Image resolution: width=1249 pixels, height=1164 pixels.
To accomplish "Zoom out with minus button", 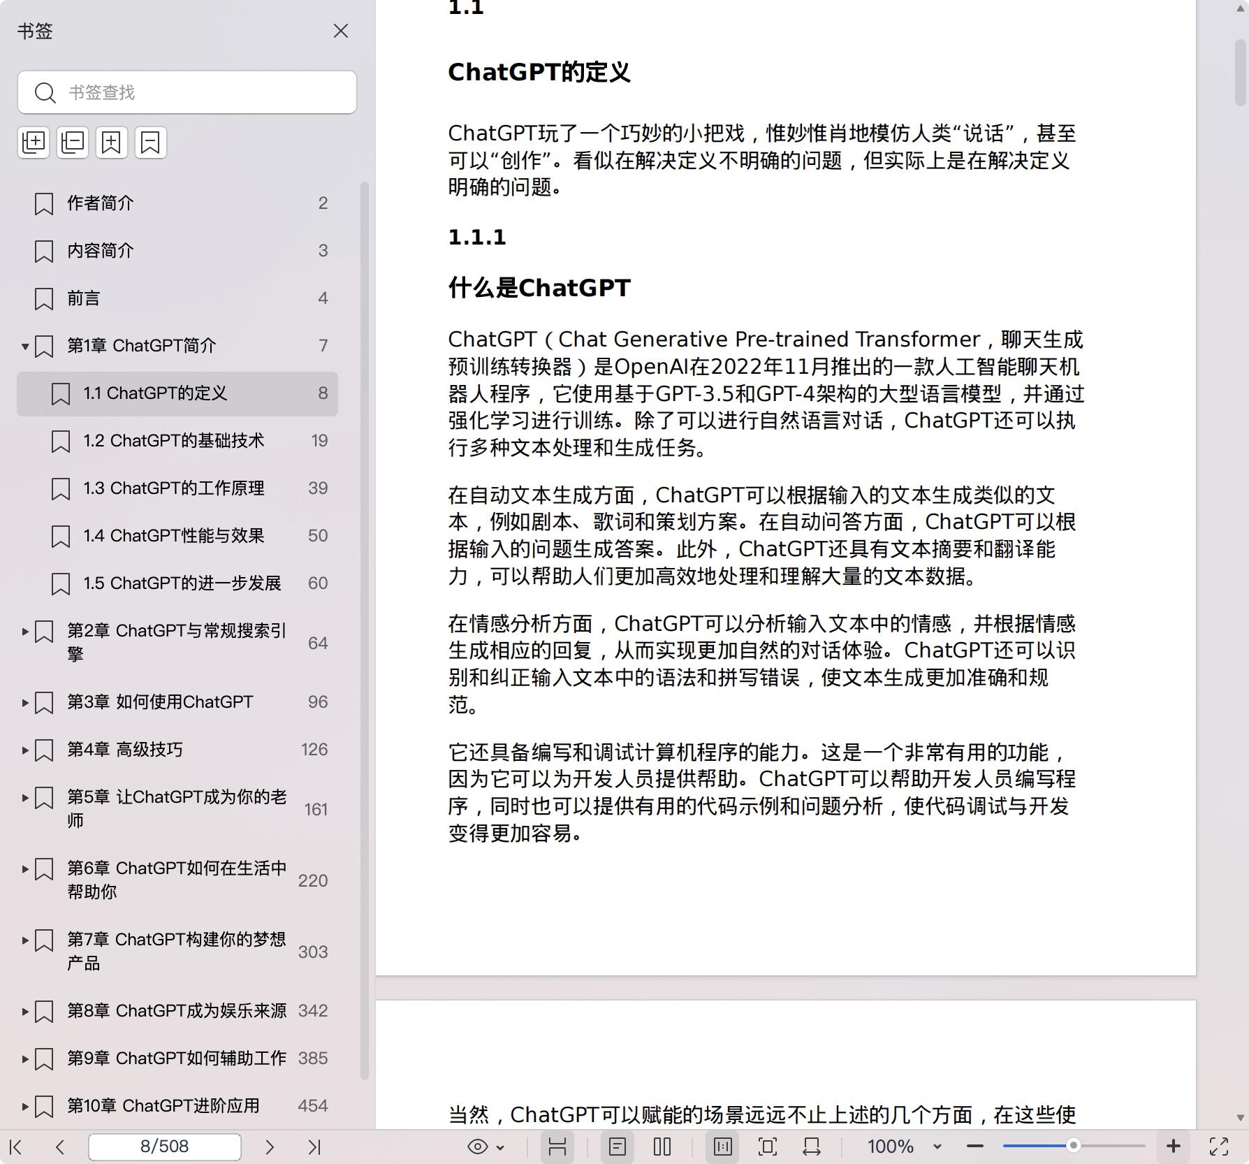I will click(975, 1147).
